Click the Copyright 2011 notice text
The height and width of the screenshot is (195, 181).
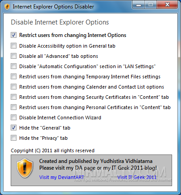(53, 150)
